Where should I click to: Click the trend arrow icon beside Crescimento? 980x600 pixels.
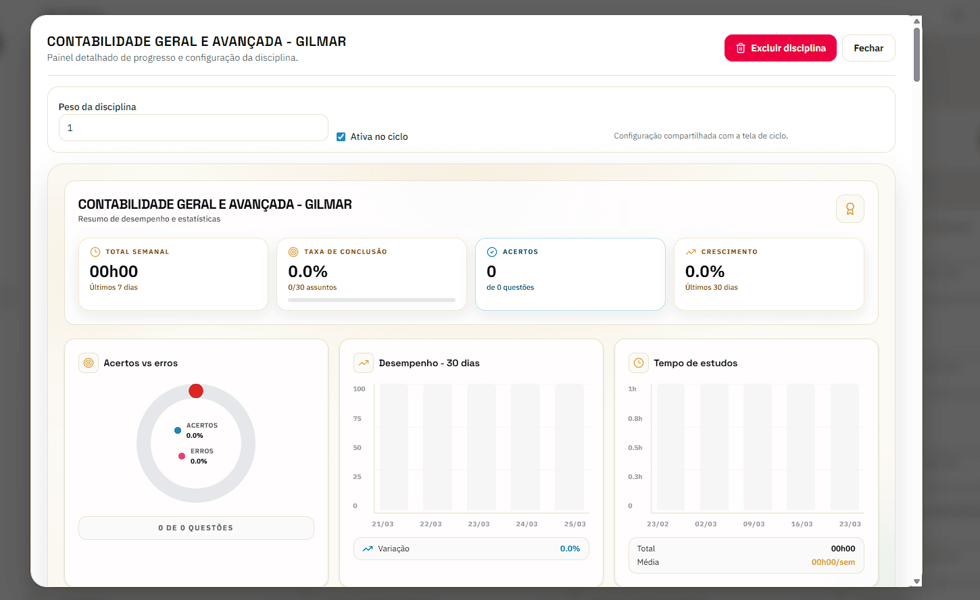[691, 252]
